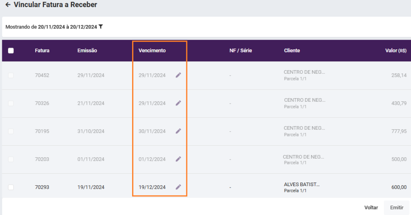Image resolution: width=411 pixels, height=215 pixels.
Task: Toggle the select-all checkbox in table header
Action: (x=11, y=51)
